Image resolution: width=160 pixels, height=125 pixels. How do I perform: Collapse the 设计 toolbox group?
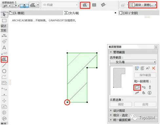[x=4, y=26]
